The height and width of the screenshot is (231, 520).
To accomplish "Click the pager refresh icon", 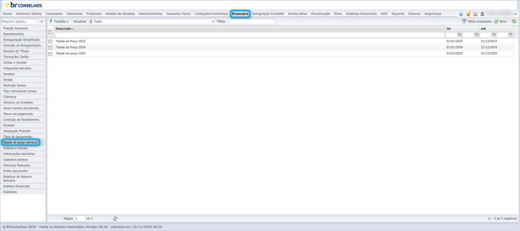I will click(115, 218).
